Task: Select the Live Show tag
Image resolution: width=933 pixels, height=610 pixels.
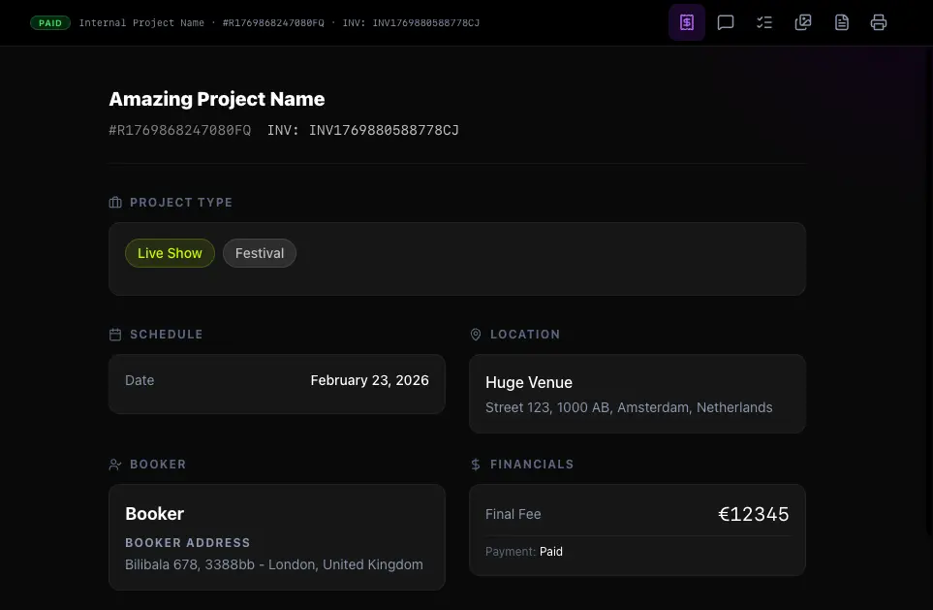Action: tap(170, 253)
